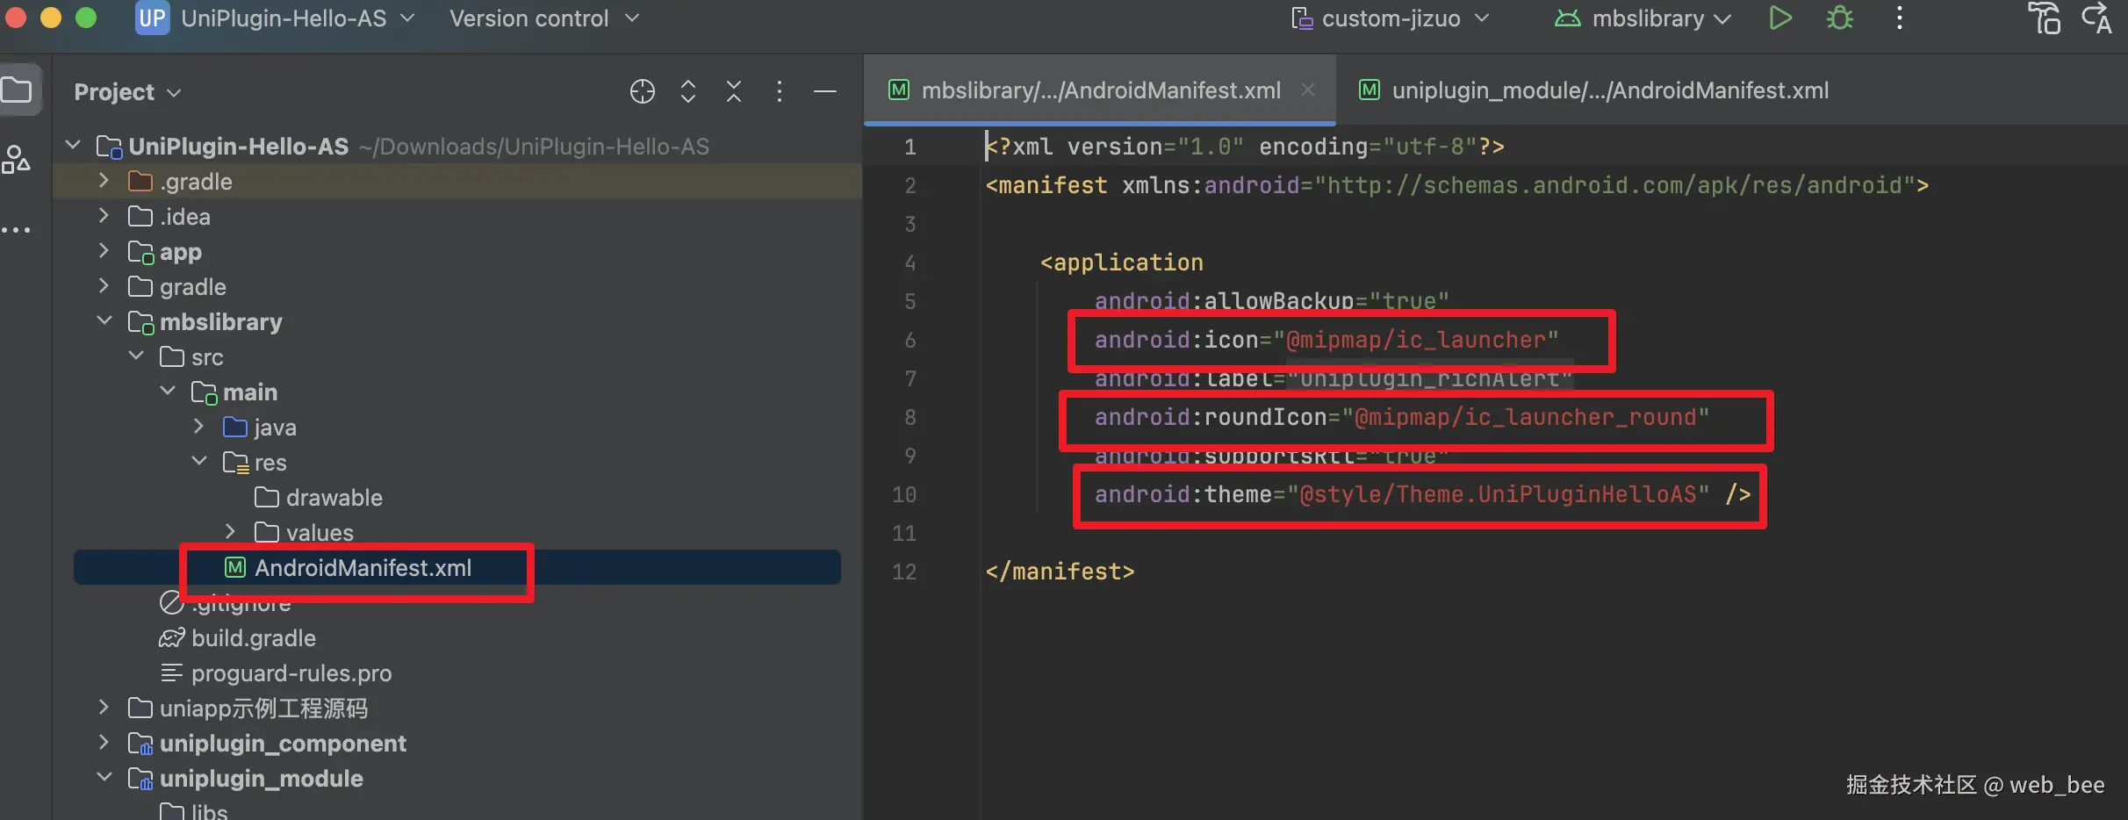Collapse the uniplugin_module module
The height and width of the screenshot is (820, 2128).
[x=104, y=778]
